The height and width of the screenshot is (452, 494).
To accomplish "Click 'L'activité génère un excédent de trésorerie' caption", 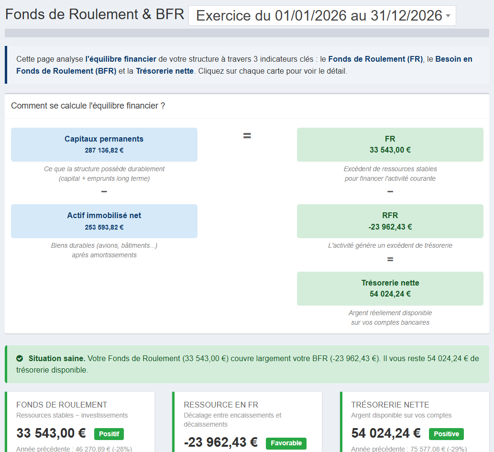I will [x=390, y=245].
